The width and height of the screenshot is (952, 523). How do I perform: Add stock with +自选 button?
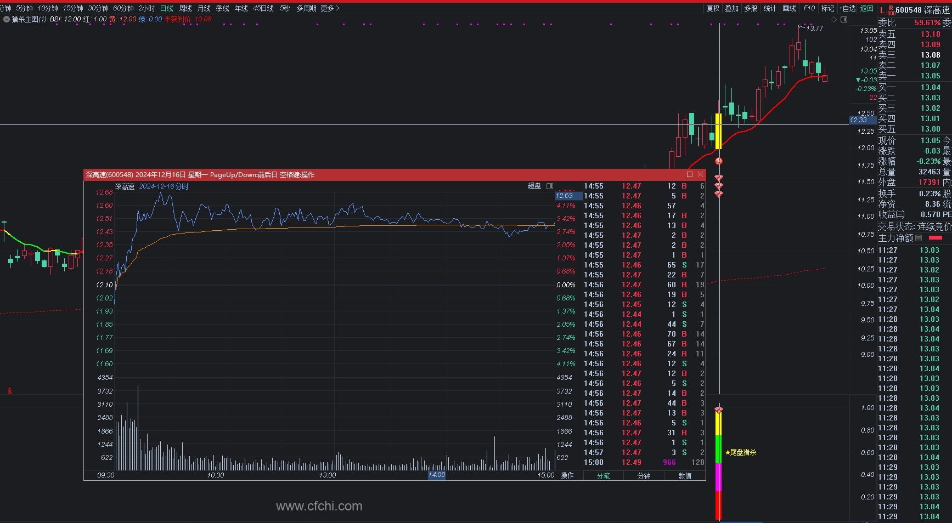point(847,8)
